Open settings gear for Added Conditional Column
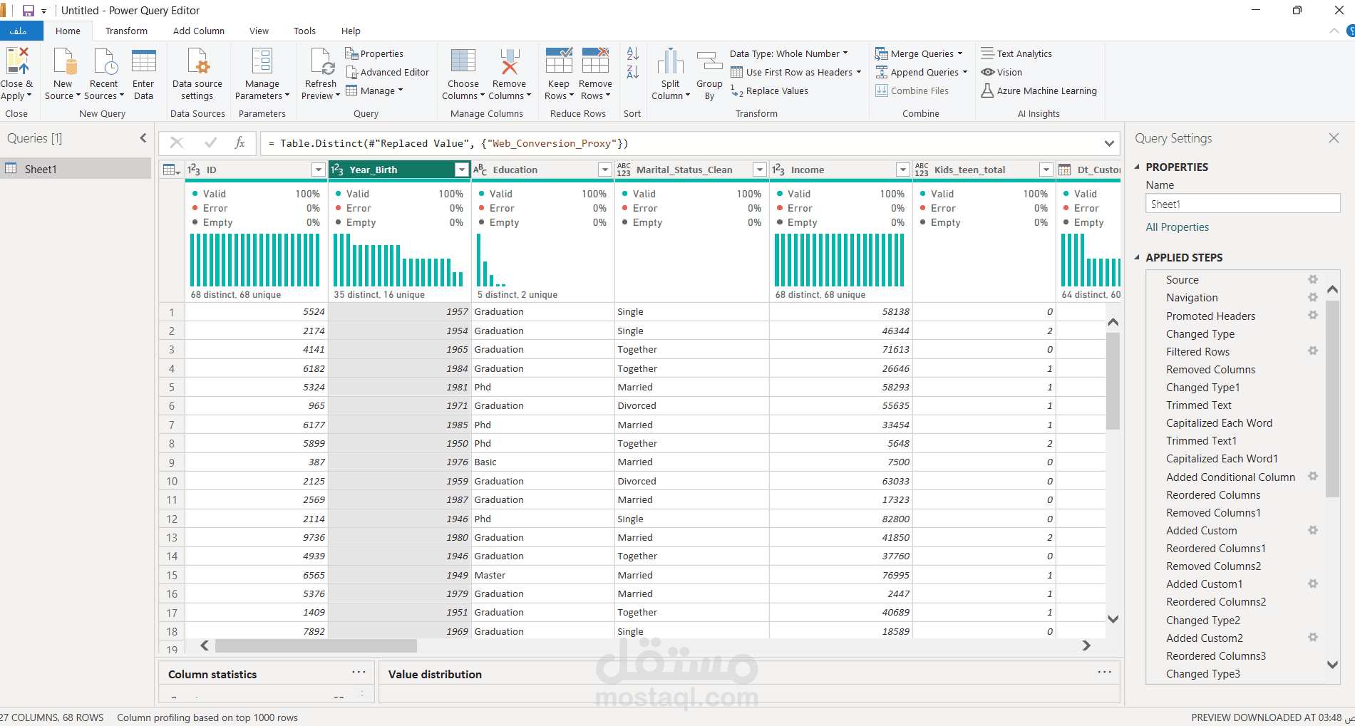The height and width of the screenshot is (726, 1355). click(x=1313, y=476)
